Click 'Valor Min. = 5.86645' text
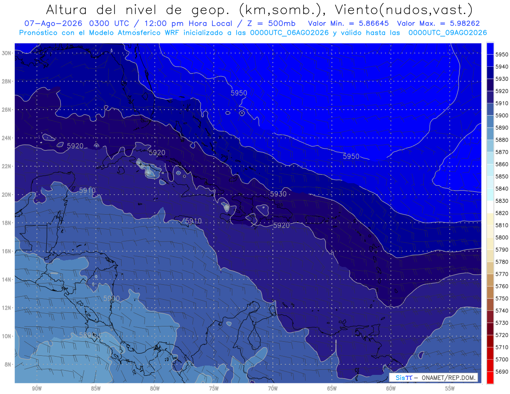The height and width of the screenshot is (394, 510). 349,24
